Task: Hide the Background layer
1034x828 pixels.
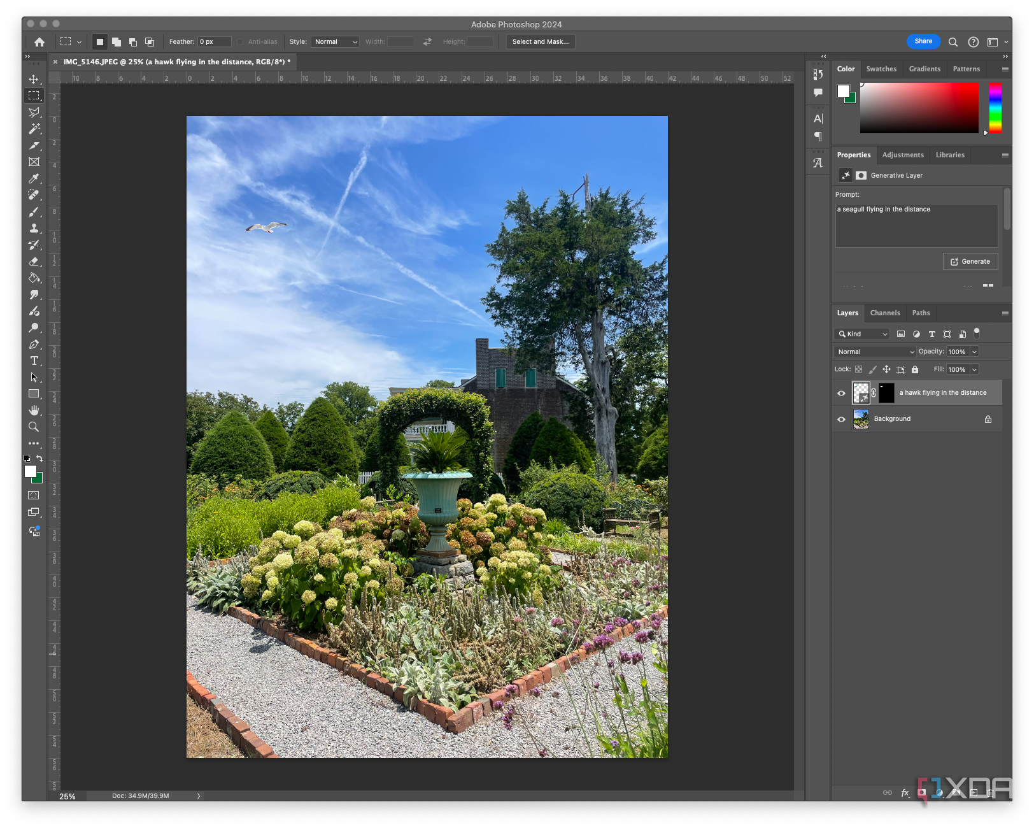Action: pyautogui.click(x=841, y=419)
